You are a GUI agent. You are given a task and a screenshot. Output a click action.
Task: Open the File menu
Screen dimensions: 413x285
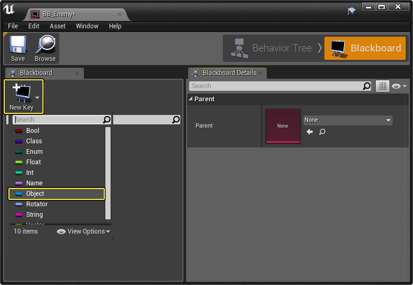pos(13,26)
